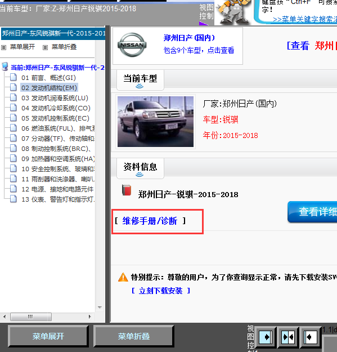
Task: Click the blue 查看详细 button
Action: click(x=313, y=212)
